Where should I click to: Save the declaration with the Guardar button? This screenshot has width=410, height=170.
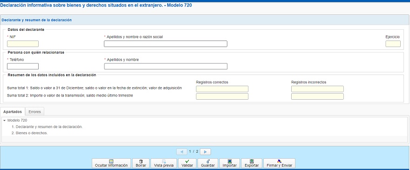point(208,163)
